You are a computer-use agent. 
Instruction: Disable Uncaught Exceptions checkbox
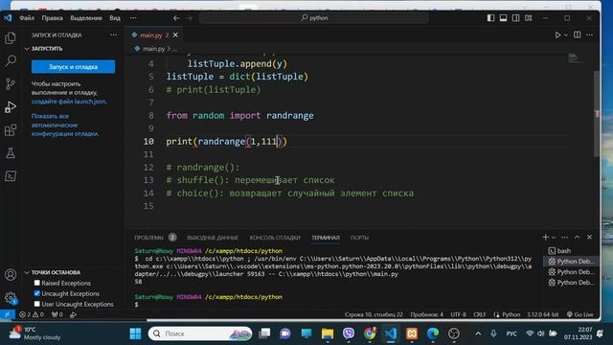(37, 293)
